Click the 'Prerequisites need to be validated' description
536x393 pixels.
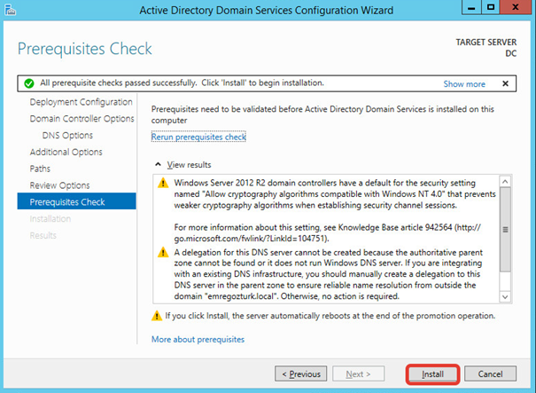[x=322, y=114]
